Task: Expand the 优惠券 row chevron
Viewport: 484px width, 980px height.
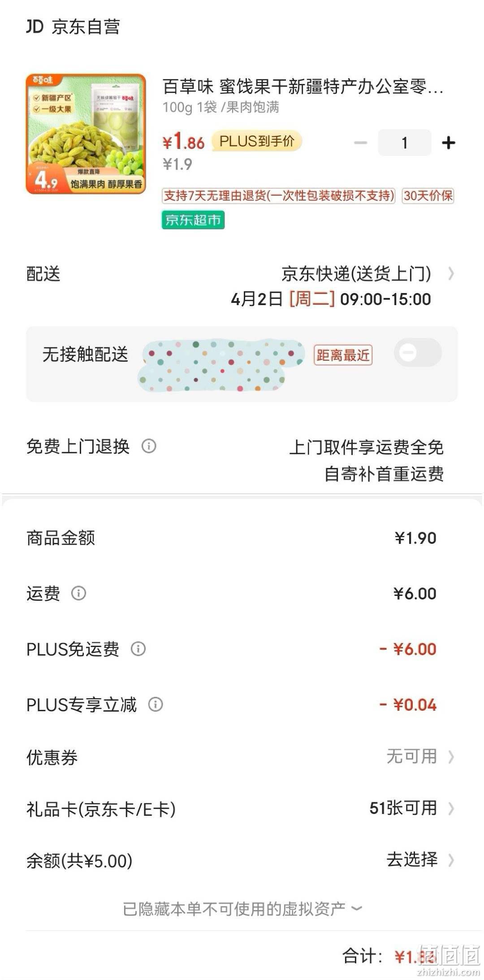Action: tap(451, 757)
